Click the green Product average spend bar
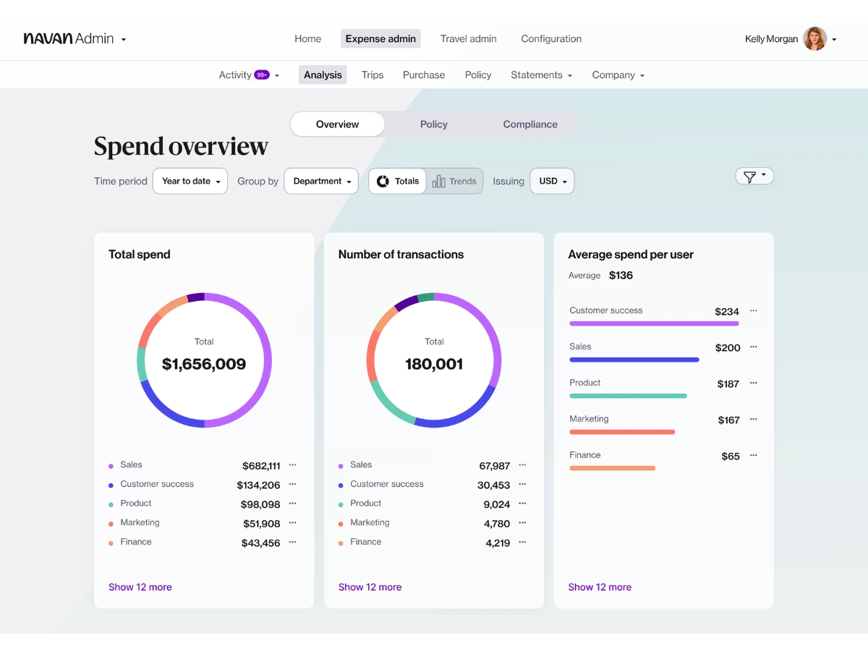 (628, 396)
